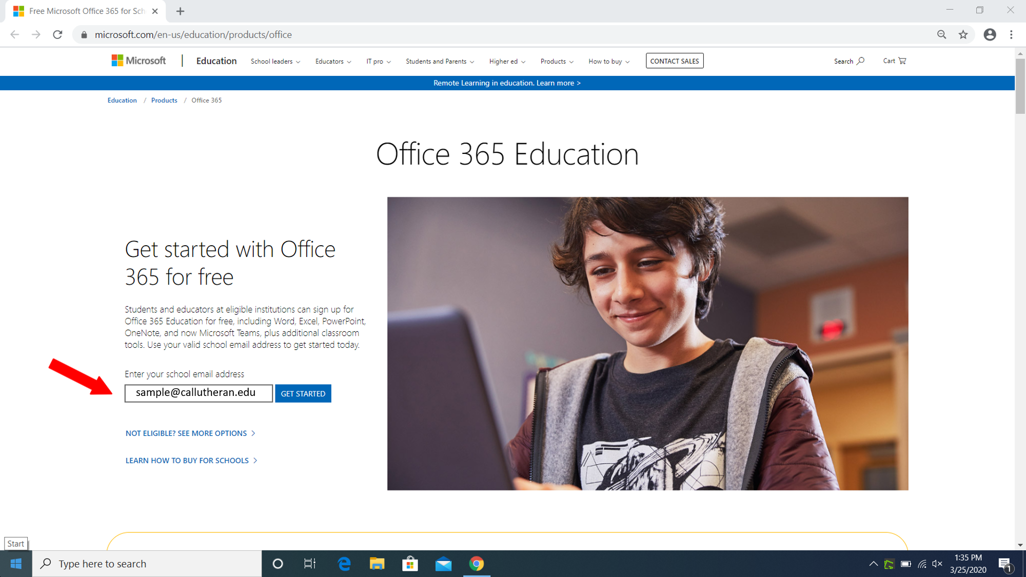Click the browser reload icon
Screen dimensions: 1026x577
click(x=57, y=34)
